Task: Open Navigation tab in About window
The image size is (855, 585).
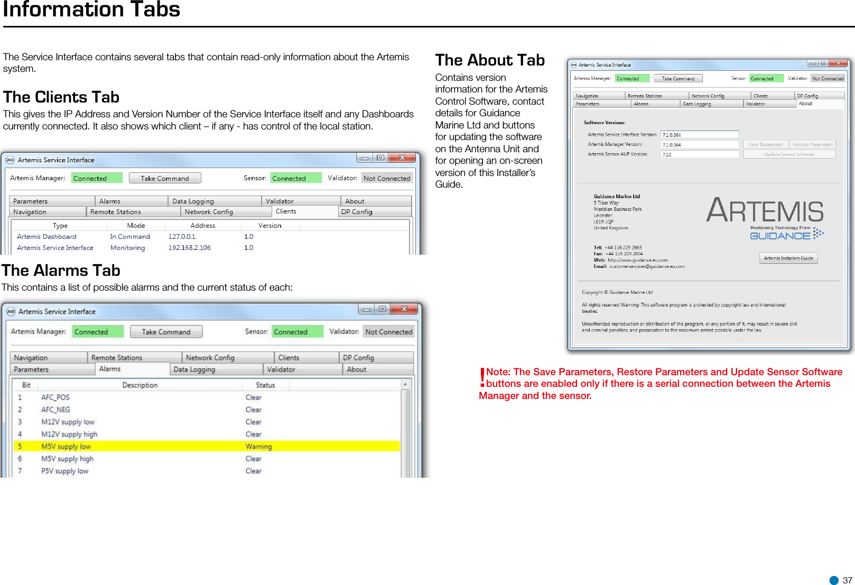Action: click(599, 96)
